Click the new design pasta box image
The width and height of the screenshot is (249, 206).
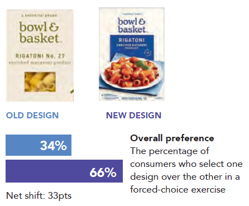click(132, 54)
